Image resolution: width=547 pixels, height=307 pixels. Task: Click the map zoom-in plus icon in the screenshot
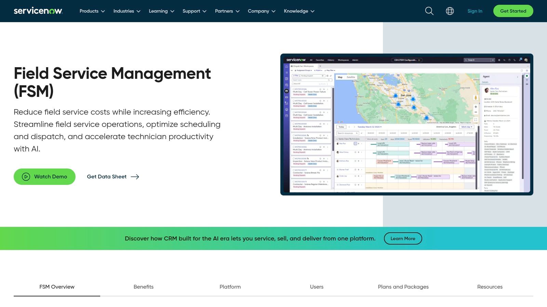(476, 107)
